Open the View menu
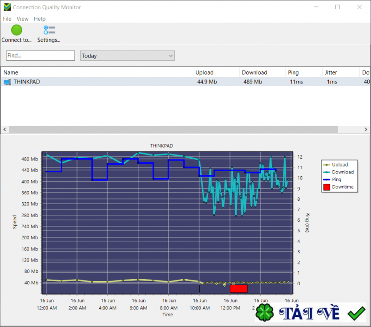The width and height of the screenshot is (371, 327). tap(22, 19)
